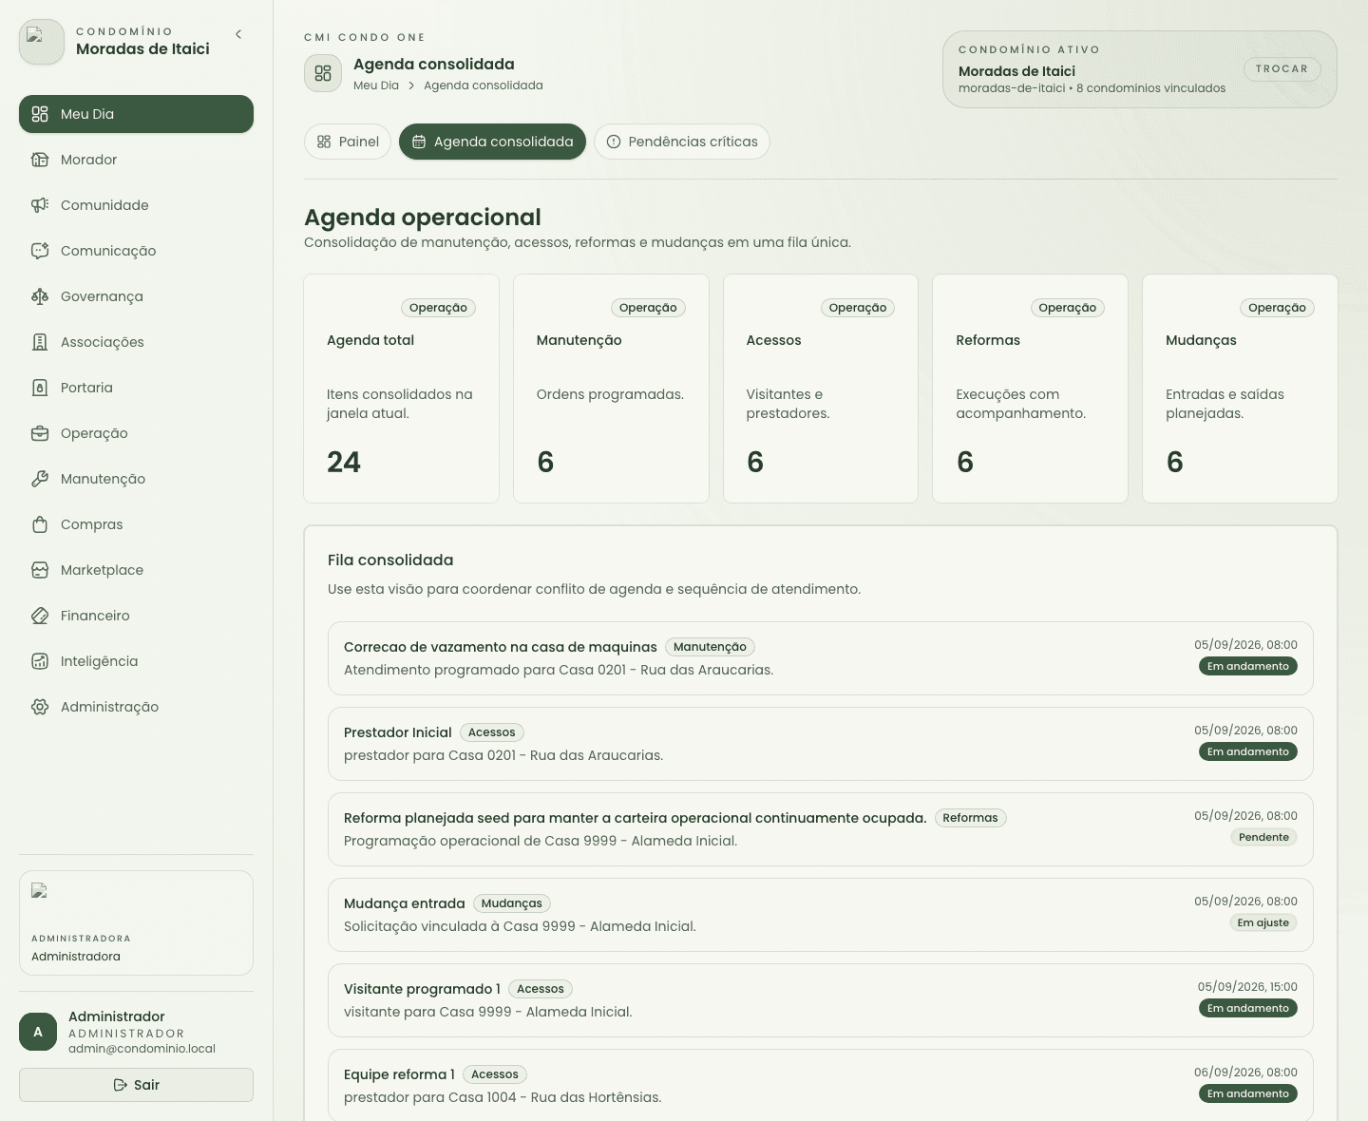Screen dimensions: 1368x1121
Task: Open the Pendências críticas tab
Action: click(x=682, y=142)
